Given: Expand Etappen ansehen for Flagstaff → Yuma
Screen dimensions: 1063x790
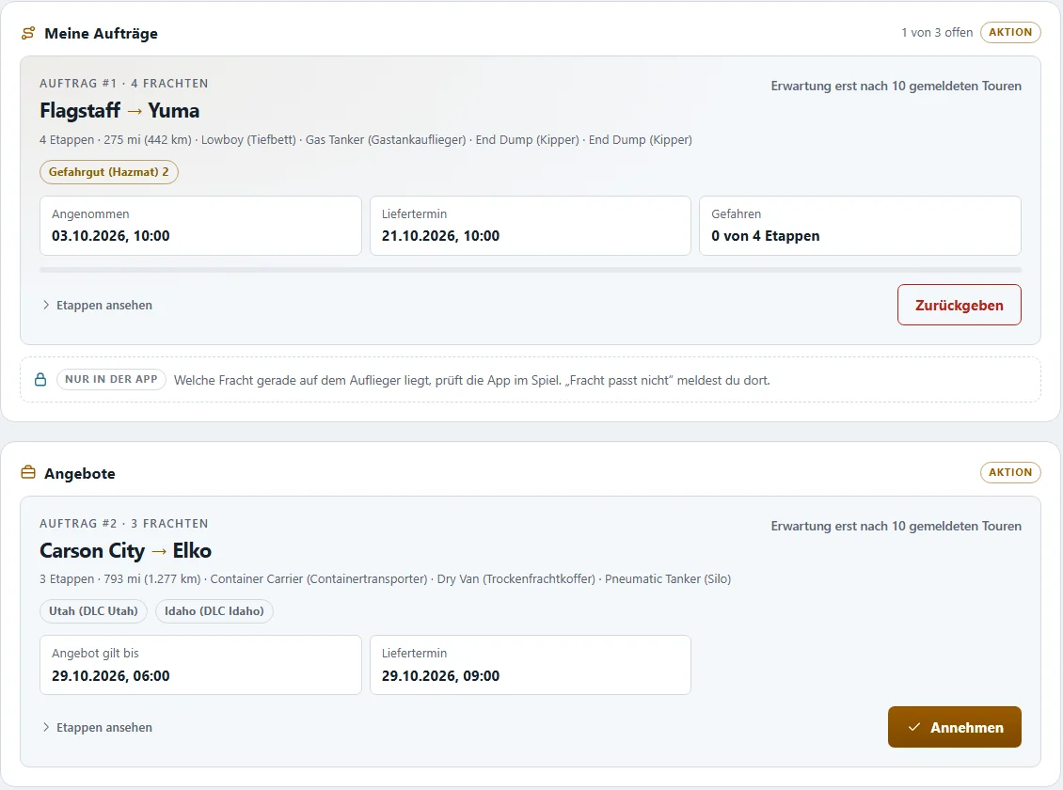Looking at the screenshot, I should [x=97, y=305].
